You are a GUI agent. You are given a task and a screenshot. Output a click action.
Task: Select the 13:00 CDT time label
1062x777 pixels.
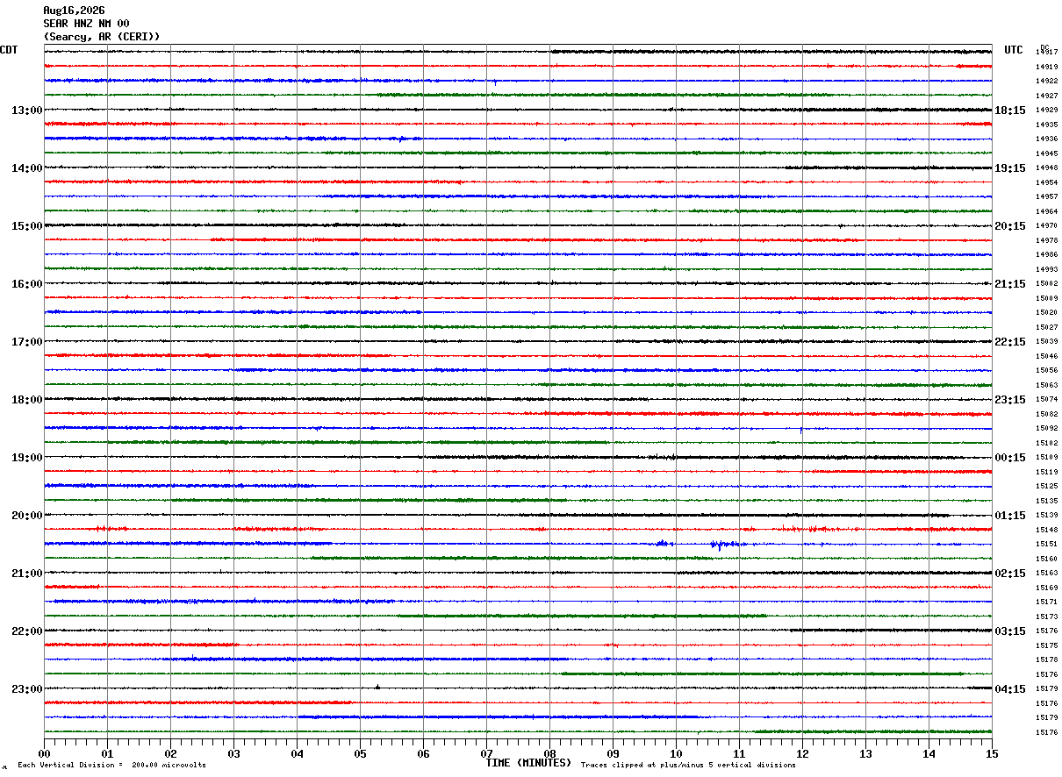pos(27,110)
